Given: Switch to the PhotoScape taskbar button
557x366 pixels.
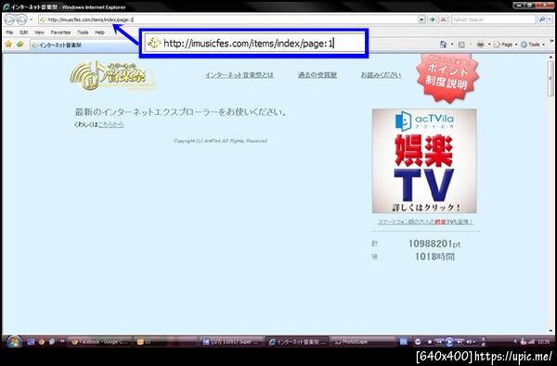Looking at the screenshot, I should 362,342.
